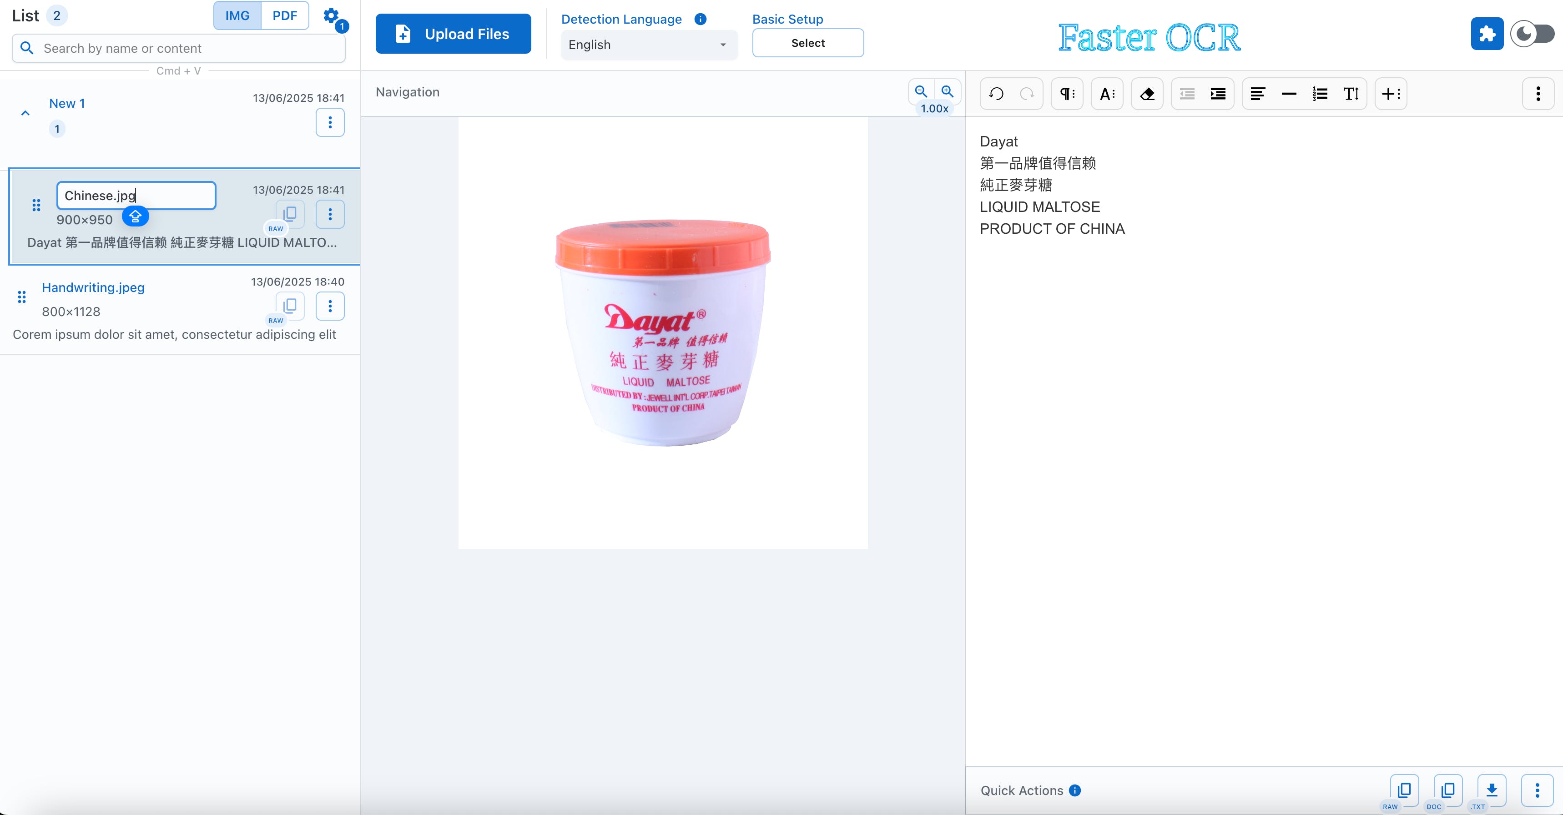
Task: Click the Basic Setup Select button
Action: pyautogui.click(x=807, y=43)
